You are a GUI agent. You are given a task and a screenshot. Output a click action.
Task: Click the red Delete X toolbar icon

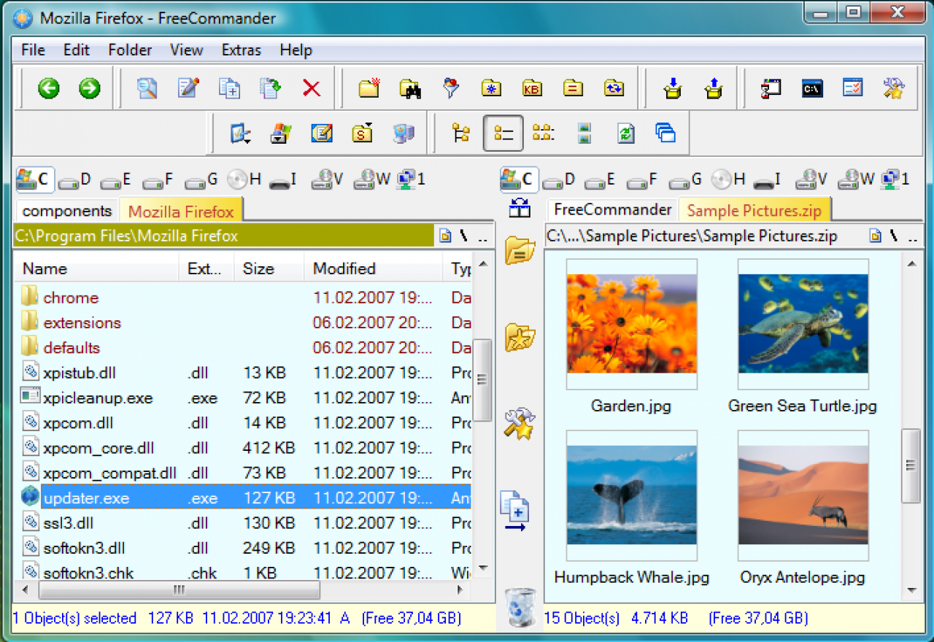(x=312, y=89)
